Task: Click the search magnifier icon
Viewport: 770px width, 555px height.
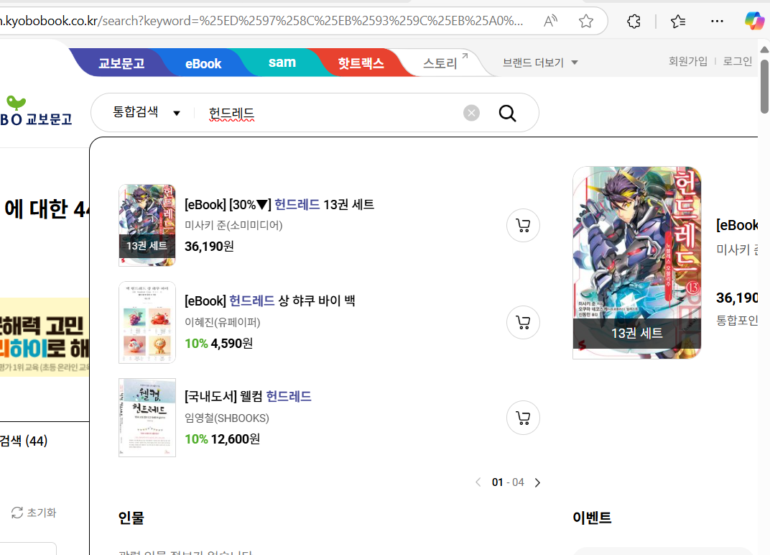Action: (x=507, y=113)
